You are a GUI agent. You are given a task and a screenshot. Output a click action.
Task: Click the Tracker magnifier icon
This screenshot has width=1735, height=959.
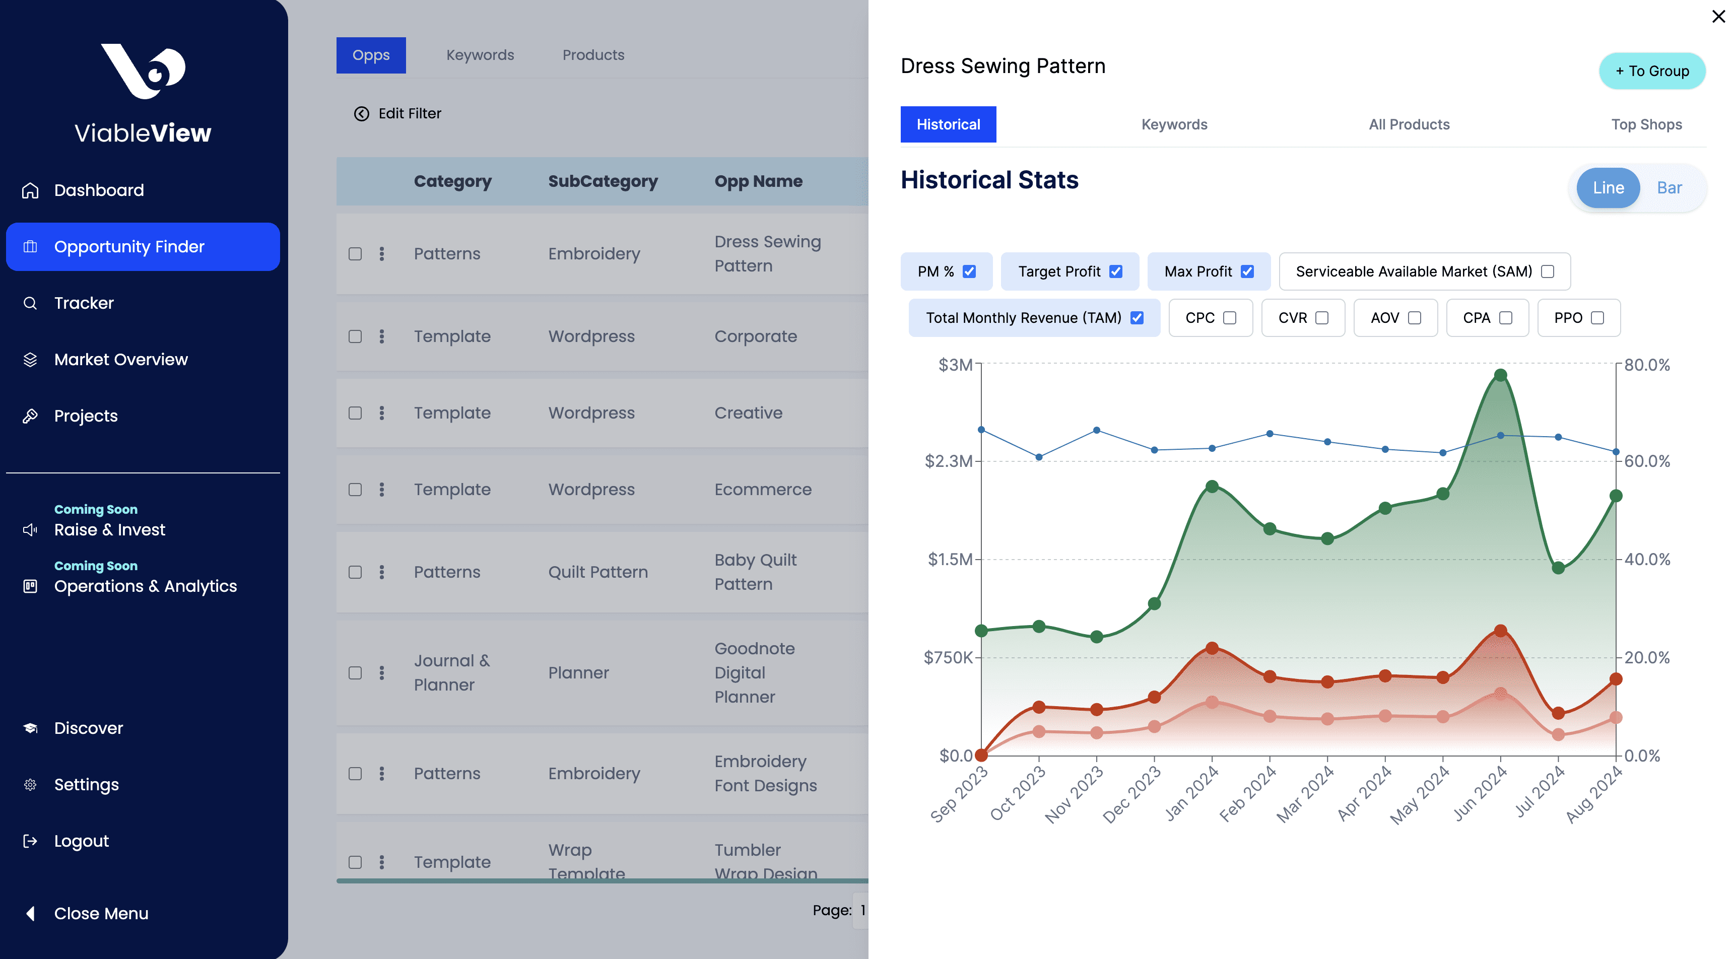30,303
